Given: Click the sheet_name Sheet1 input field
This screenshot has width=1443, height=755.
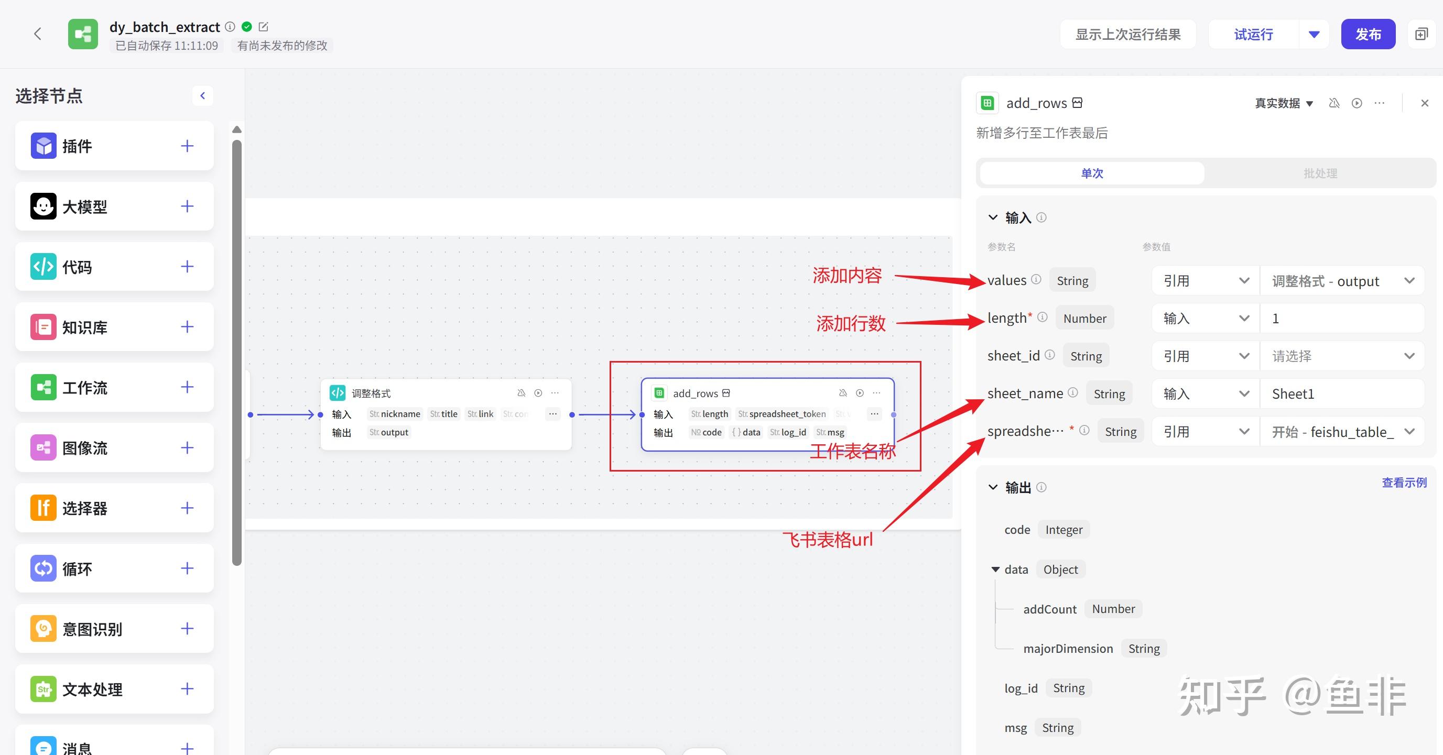Looking at the screenshot, I should pyautogui.click(x=1342, y=394).
